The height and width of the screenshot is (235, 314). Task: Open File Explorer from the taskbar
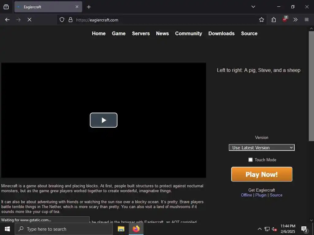pyautogui.click(x=121, y=229)
